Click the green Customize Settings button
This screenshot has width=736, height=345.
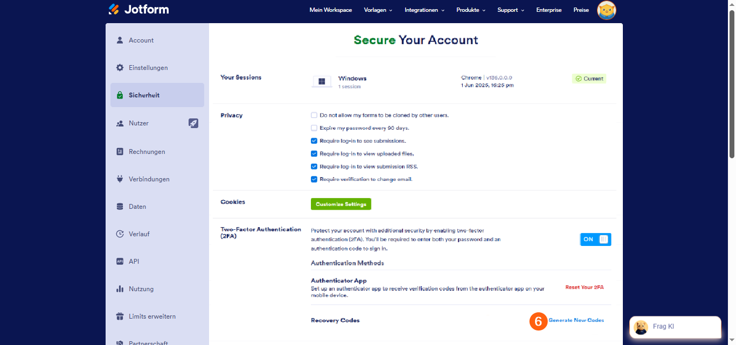coord(341,205)
